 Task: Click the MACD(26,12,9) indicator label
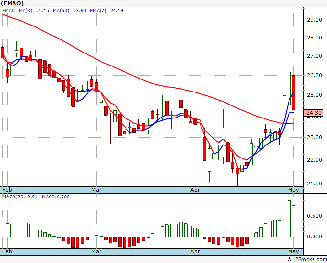tap(19, 197)
